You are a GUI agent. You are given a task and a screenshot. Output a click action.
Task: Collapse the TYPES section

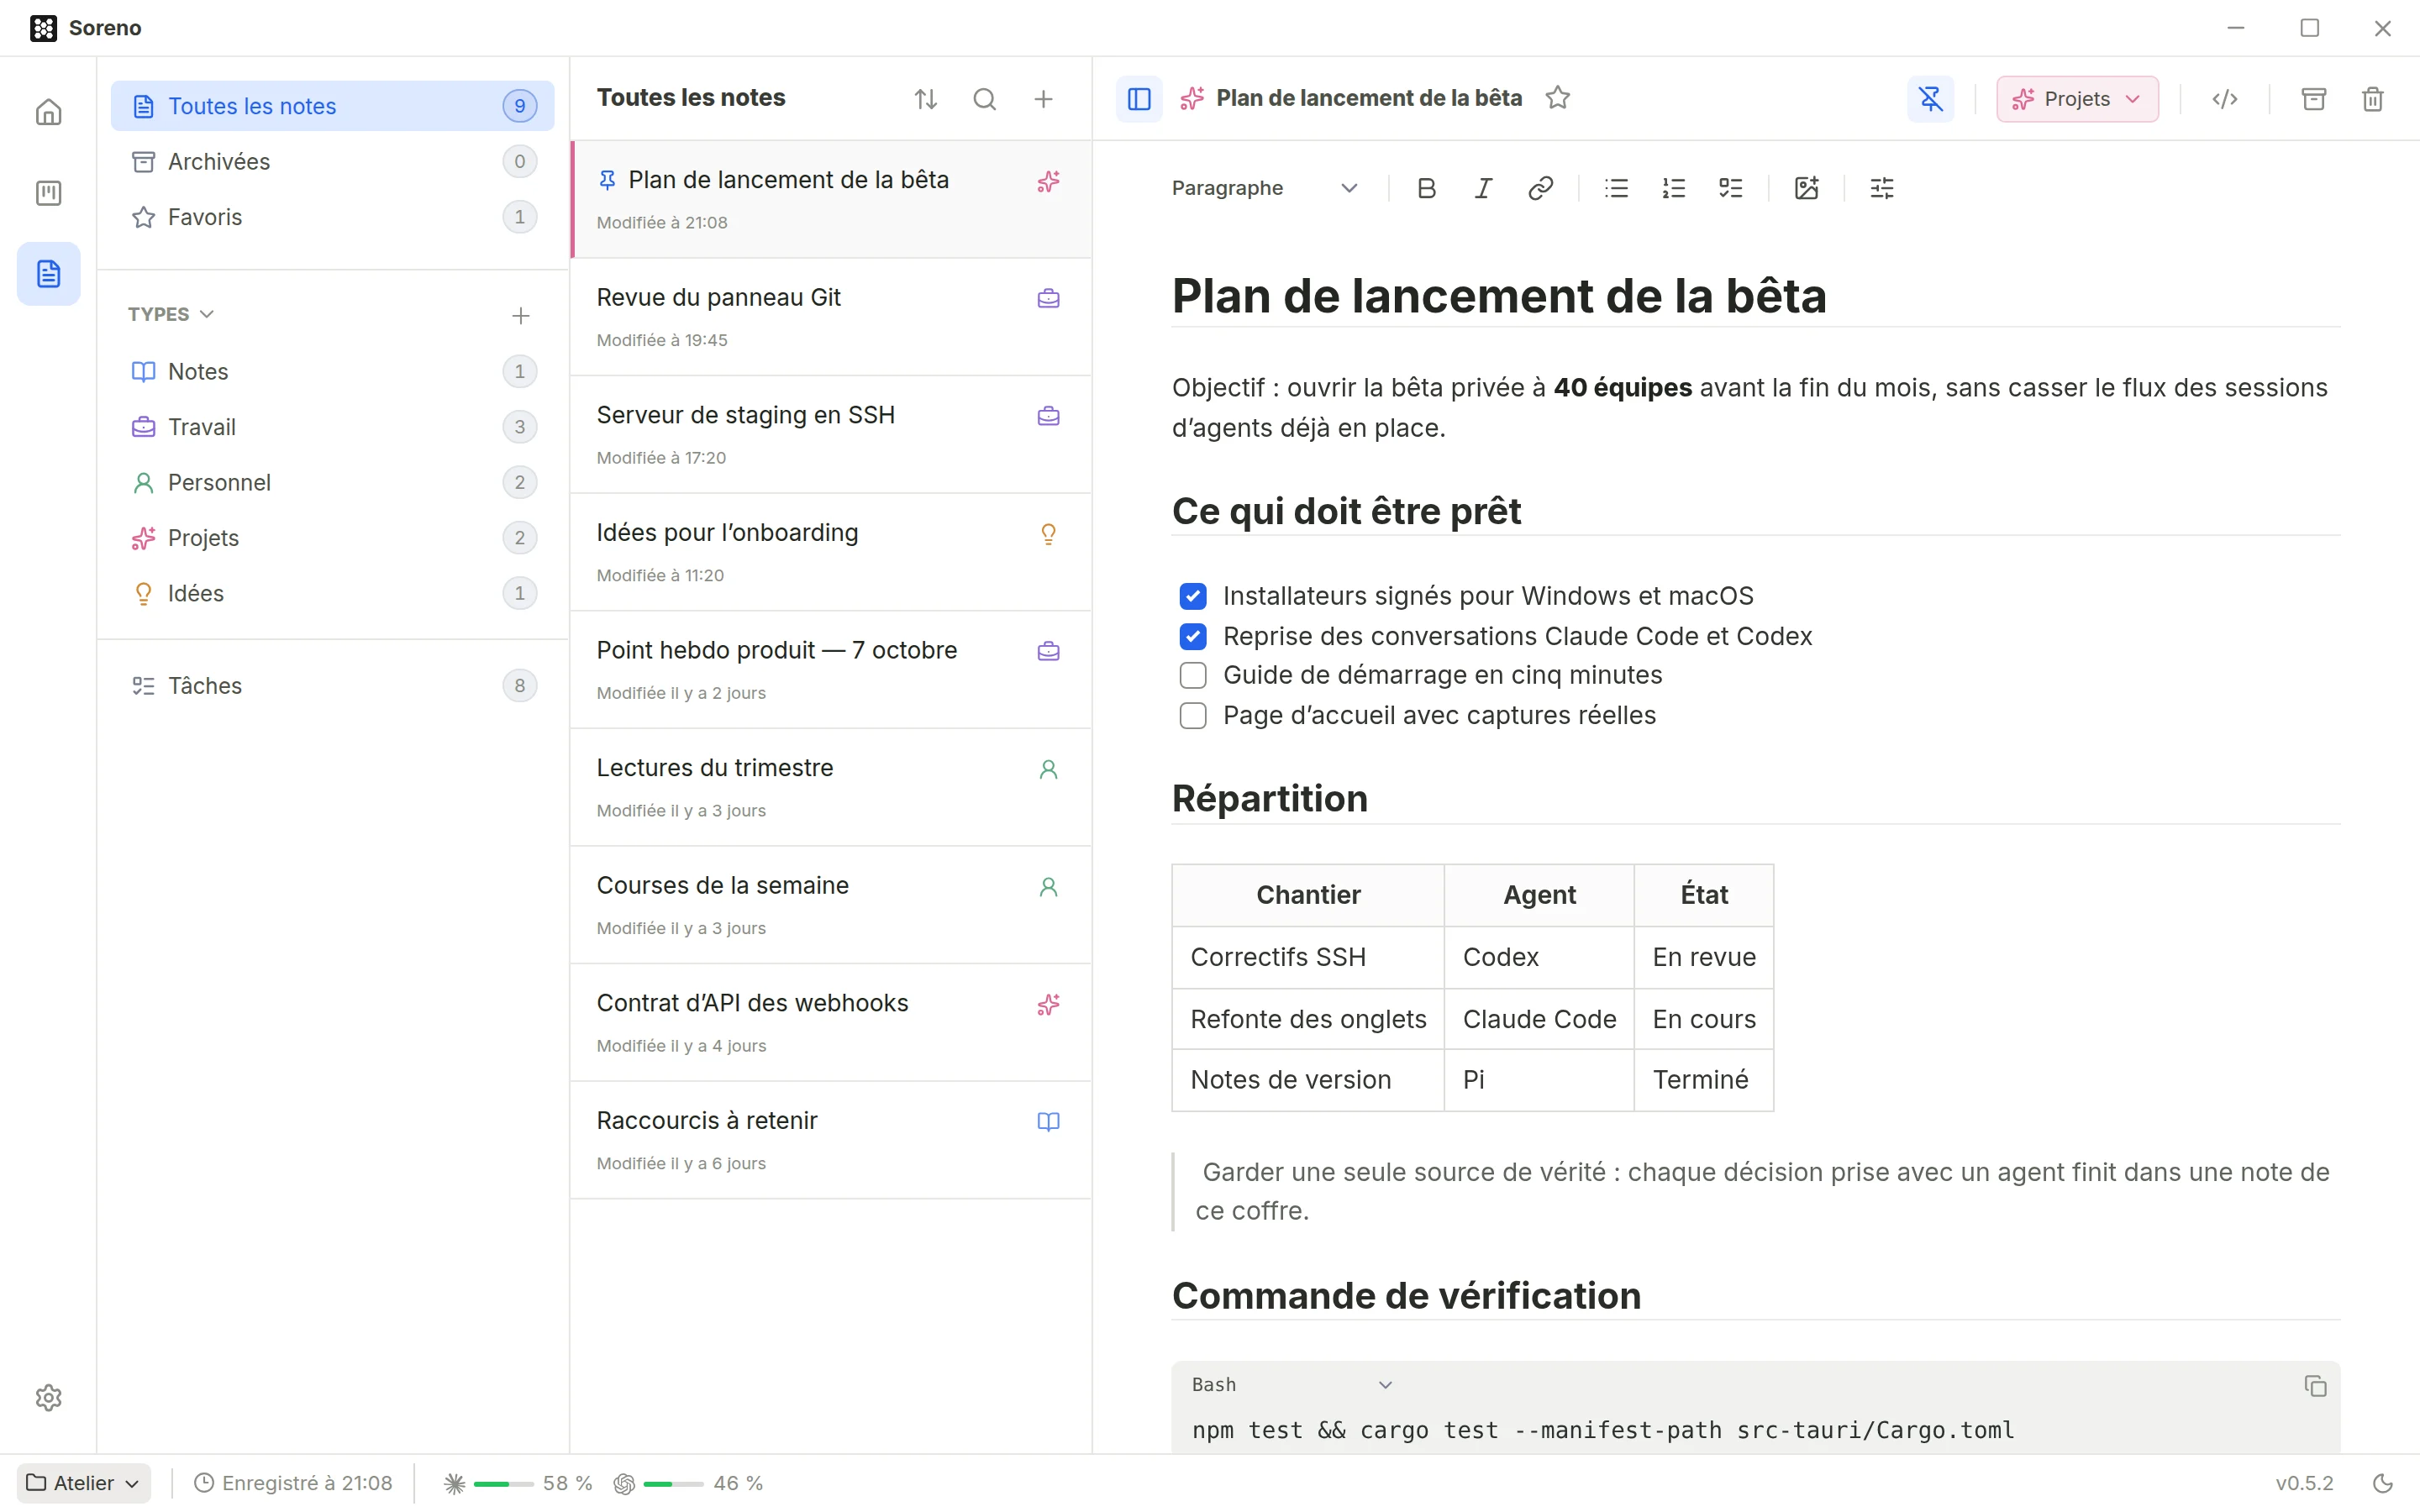[x=171, y=314]
